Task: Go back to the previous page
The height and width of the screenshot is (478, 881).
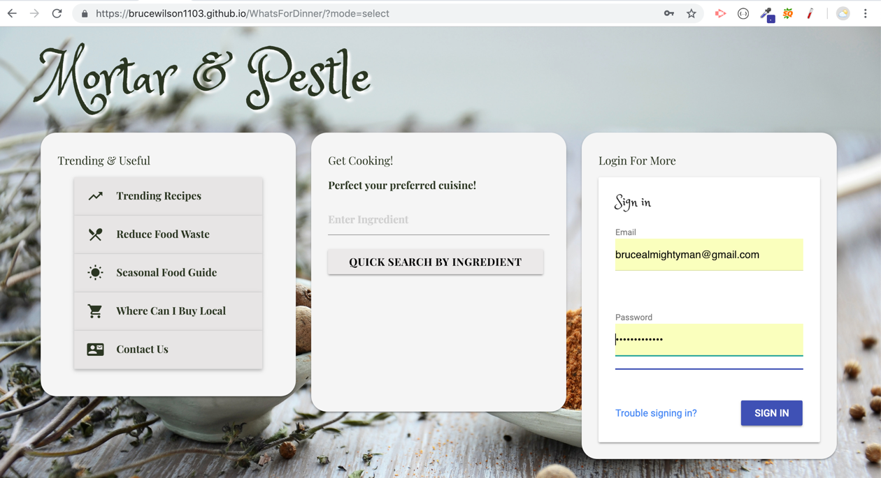Action: [12, 13]
